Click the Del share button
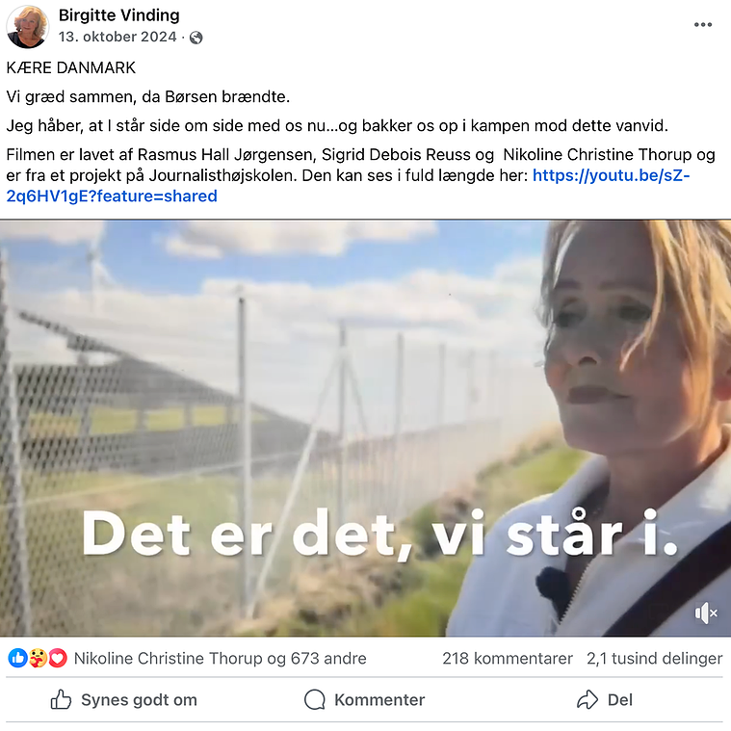The height and width of the screenshot is (731, 731). click(605, 700)
